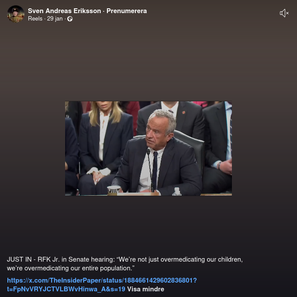The height and width of the screenshot is (297, 297).
Task: Open Sven Andreas Eriksson's profile name
Action: 64,11
